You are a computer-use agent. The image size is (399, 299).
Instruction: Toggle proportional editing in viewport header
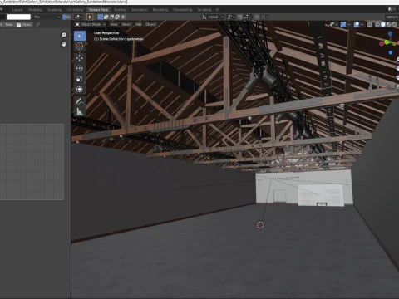coord(257,17)
